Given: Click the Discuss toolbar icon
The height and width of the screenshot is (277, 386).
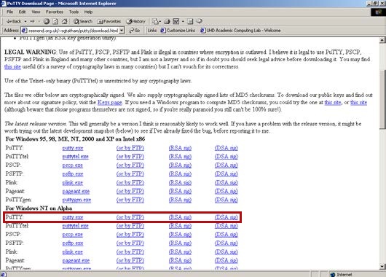Looking at the screenshot, I should click(x=190, y=21).
